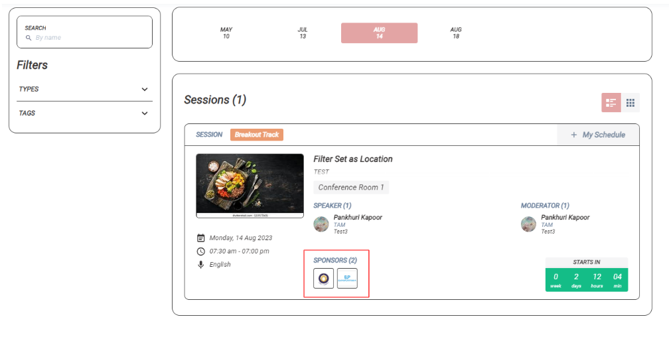
Task: Click the clock time icon
Action: [x=201, y=251]
